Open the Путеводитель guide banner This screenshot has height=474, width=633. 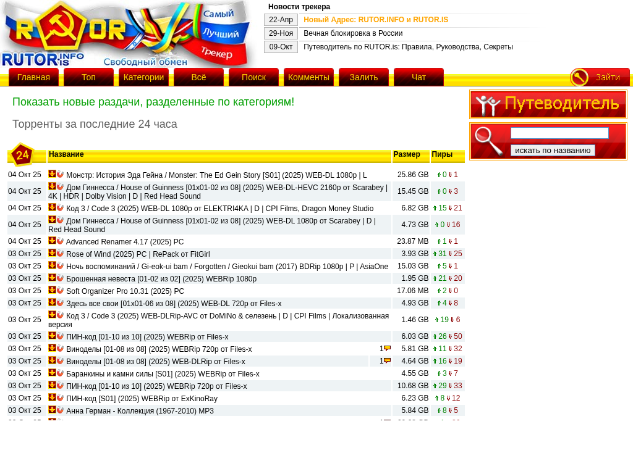(548, 104)
